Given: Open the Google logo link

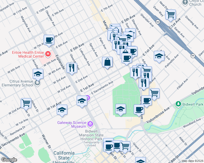Looking at the screenshot, I should [x=9, y=160].
